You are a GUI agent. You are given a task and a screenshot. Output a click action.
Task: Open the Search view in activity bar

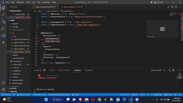(x=3, y=15)
